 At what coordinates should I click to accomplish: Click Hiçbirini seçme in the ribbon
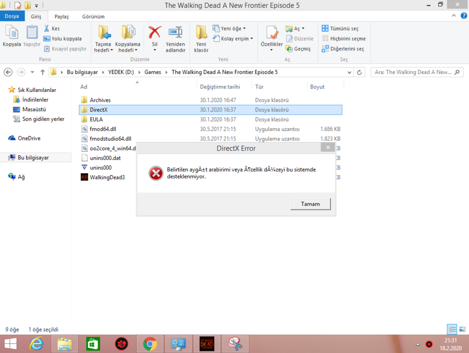click(x=344, y=39)
